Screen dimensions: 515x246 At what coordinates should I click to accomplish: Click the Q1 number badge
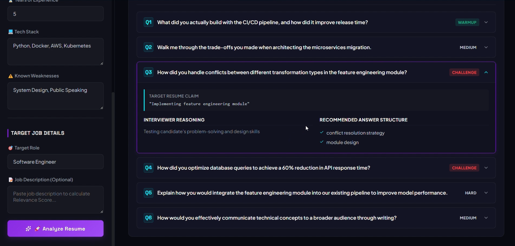[149, 22]
